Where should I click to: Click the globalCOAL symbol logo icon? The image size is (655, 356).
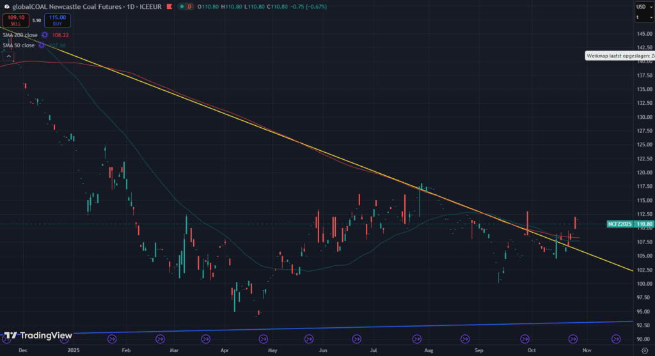coord(6,6)
